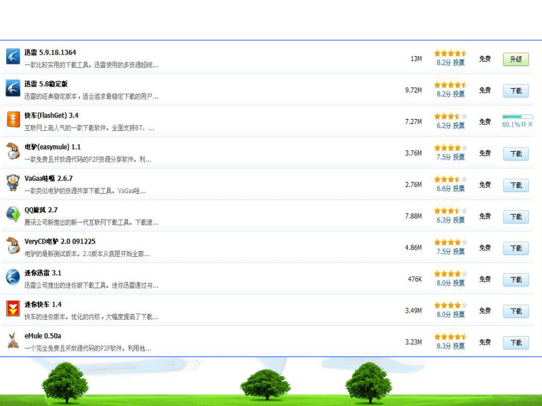Click the 13M file size value
The height and width of the screenshot is (406, 542).
coord(416,59)
